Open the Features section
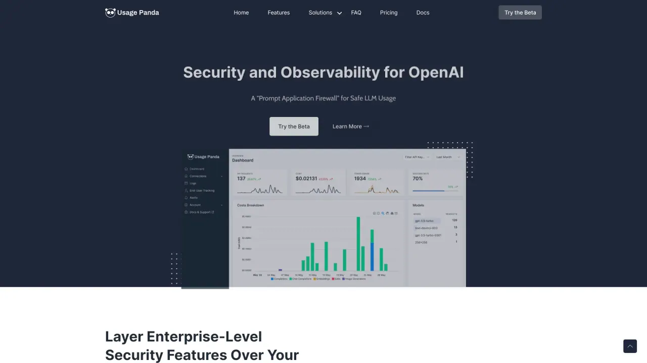Viewport: 647px width, 363px height. coord(279,13)
